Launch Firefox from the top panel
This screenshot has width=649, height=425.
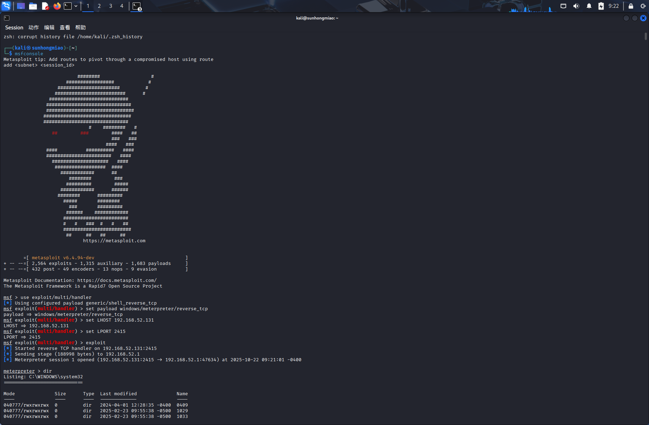pyautogui.click(x=57, y=6)
